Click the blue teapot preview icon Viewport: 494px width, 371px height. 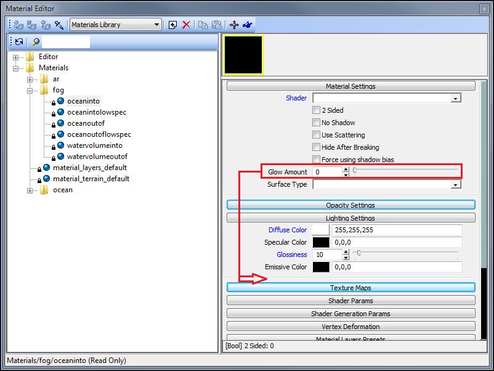coord(248,25)
